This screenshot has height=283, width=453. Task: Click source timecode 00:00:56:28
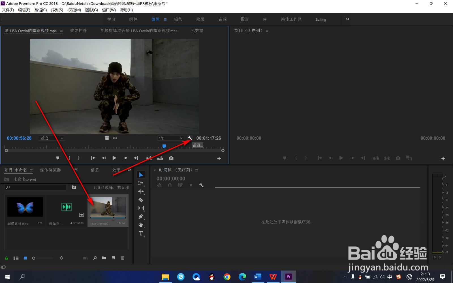click(19, 138)
